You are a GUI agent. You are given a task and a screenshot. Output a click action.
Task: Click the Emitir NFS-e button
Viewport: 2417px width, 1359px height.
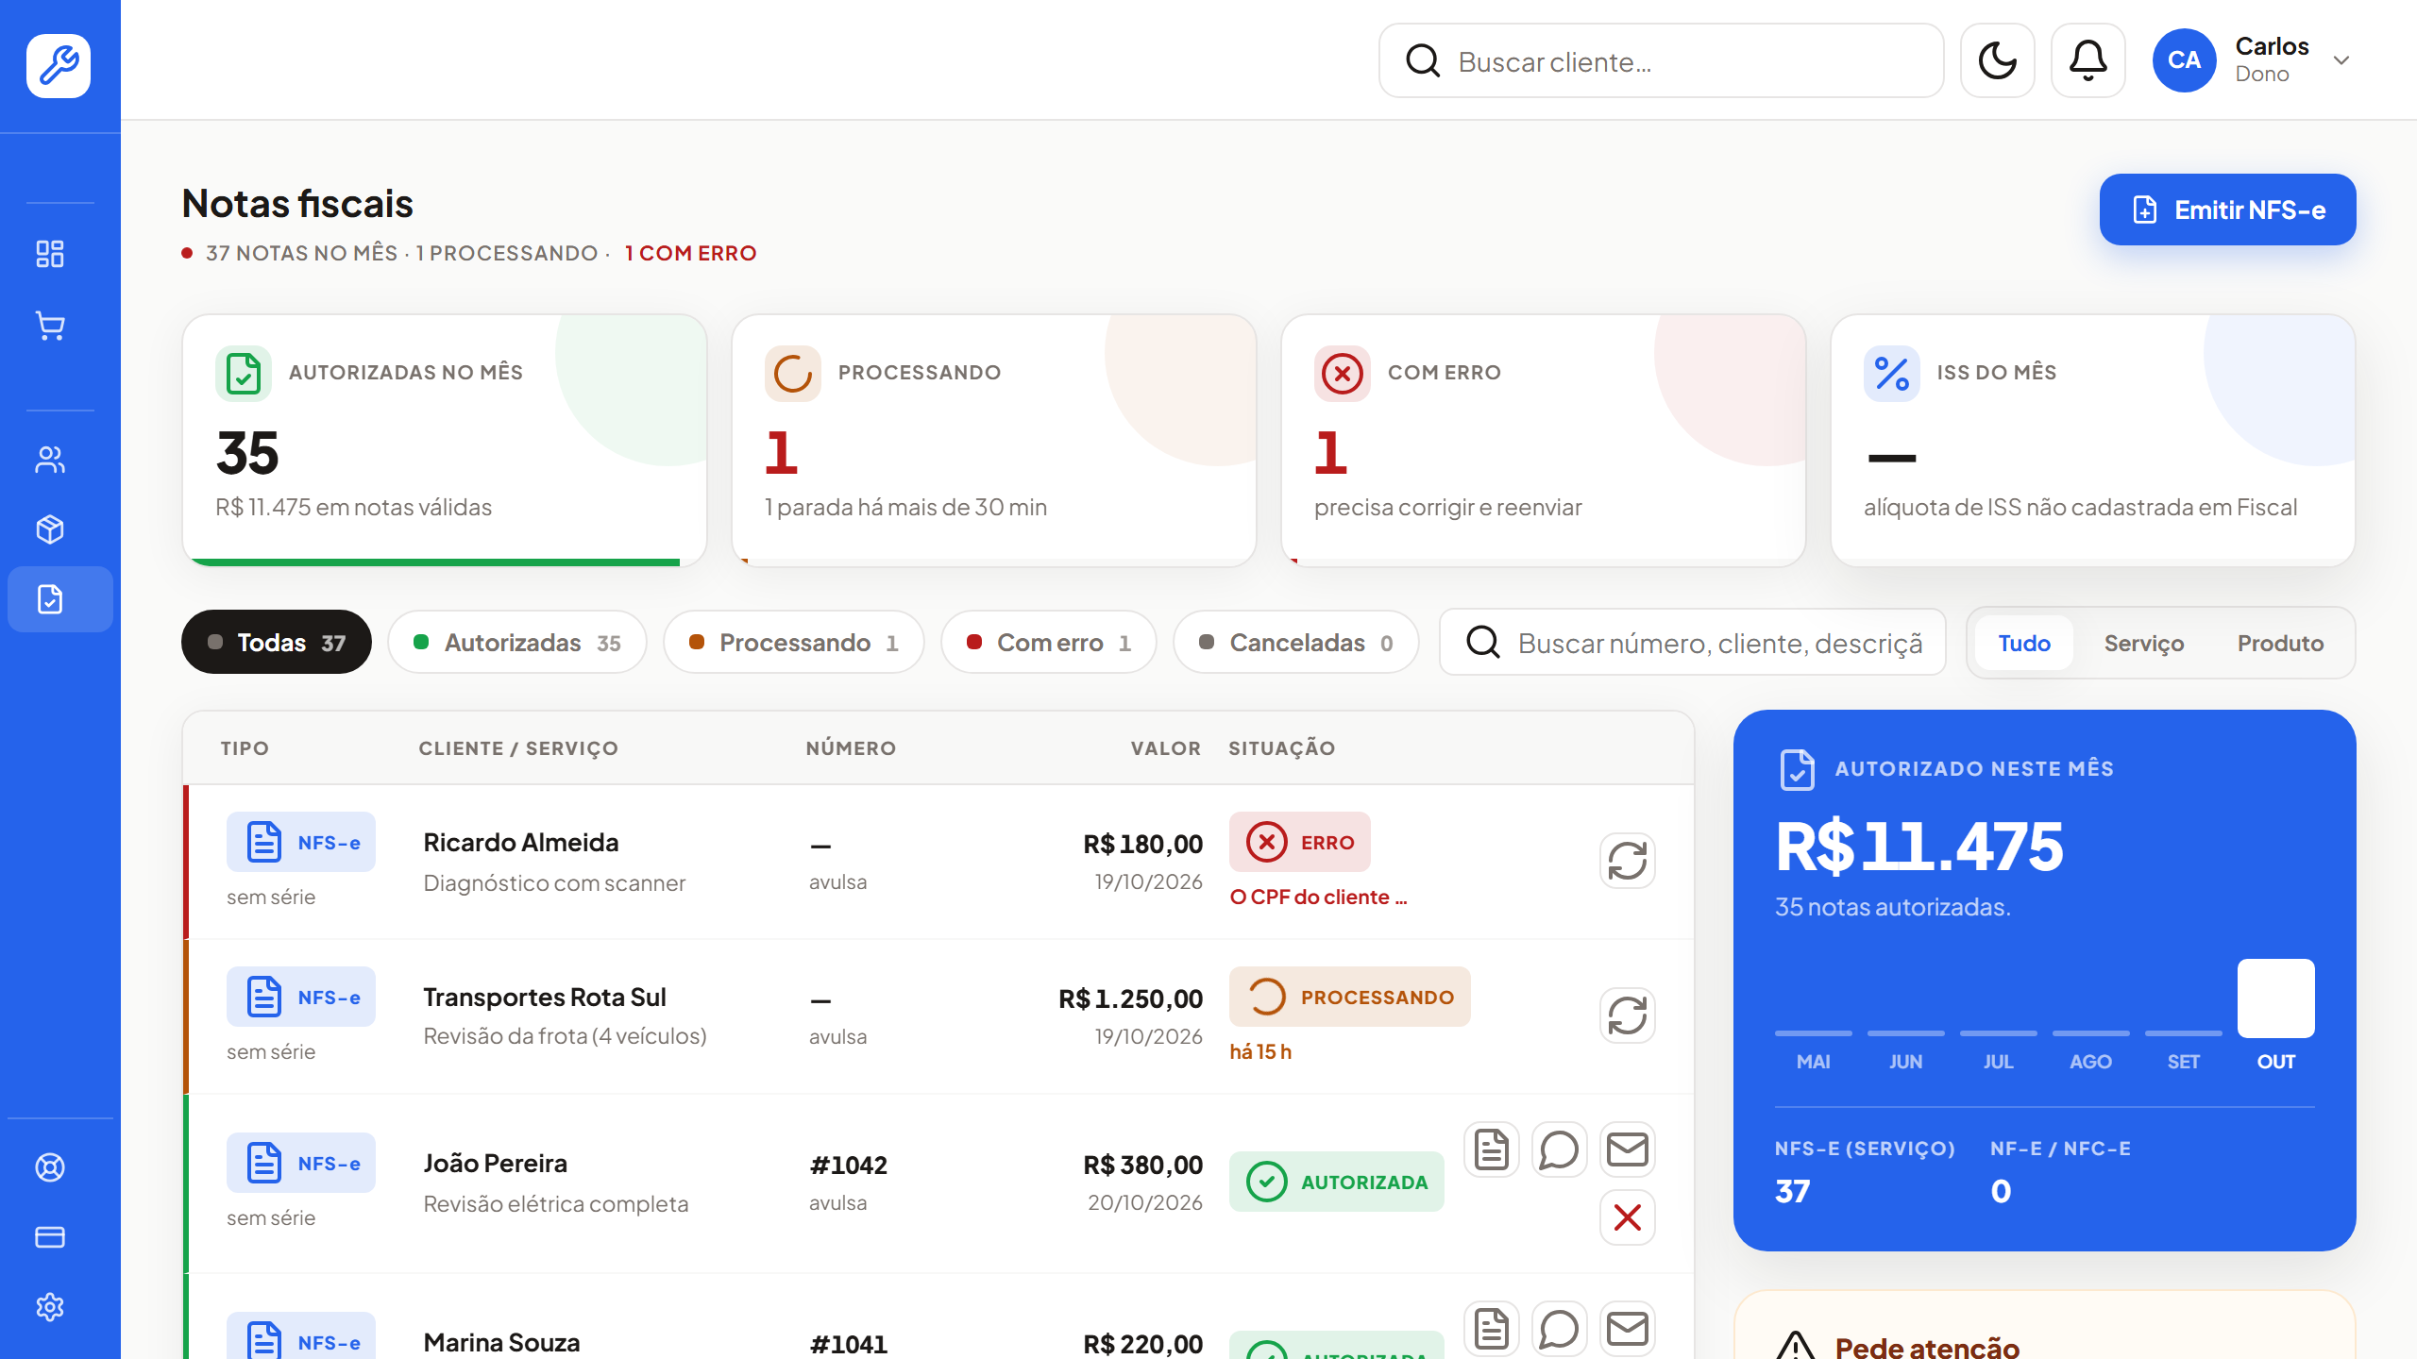pos(2228,210)
